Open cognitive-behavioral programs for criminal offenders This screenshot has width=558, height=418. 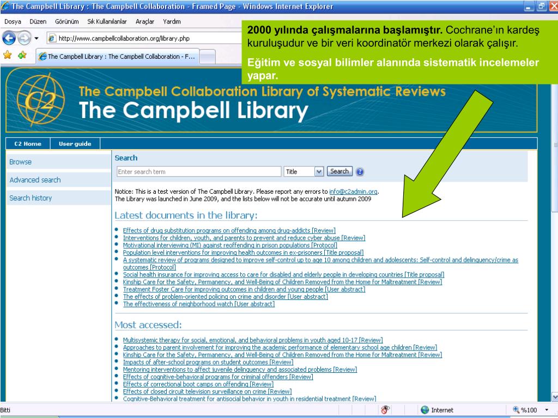(218, 377)
